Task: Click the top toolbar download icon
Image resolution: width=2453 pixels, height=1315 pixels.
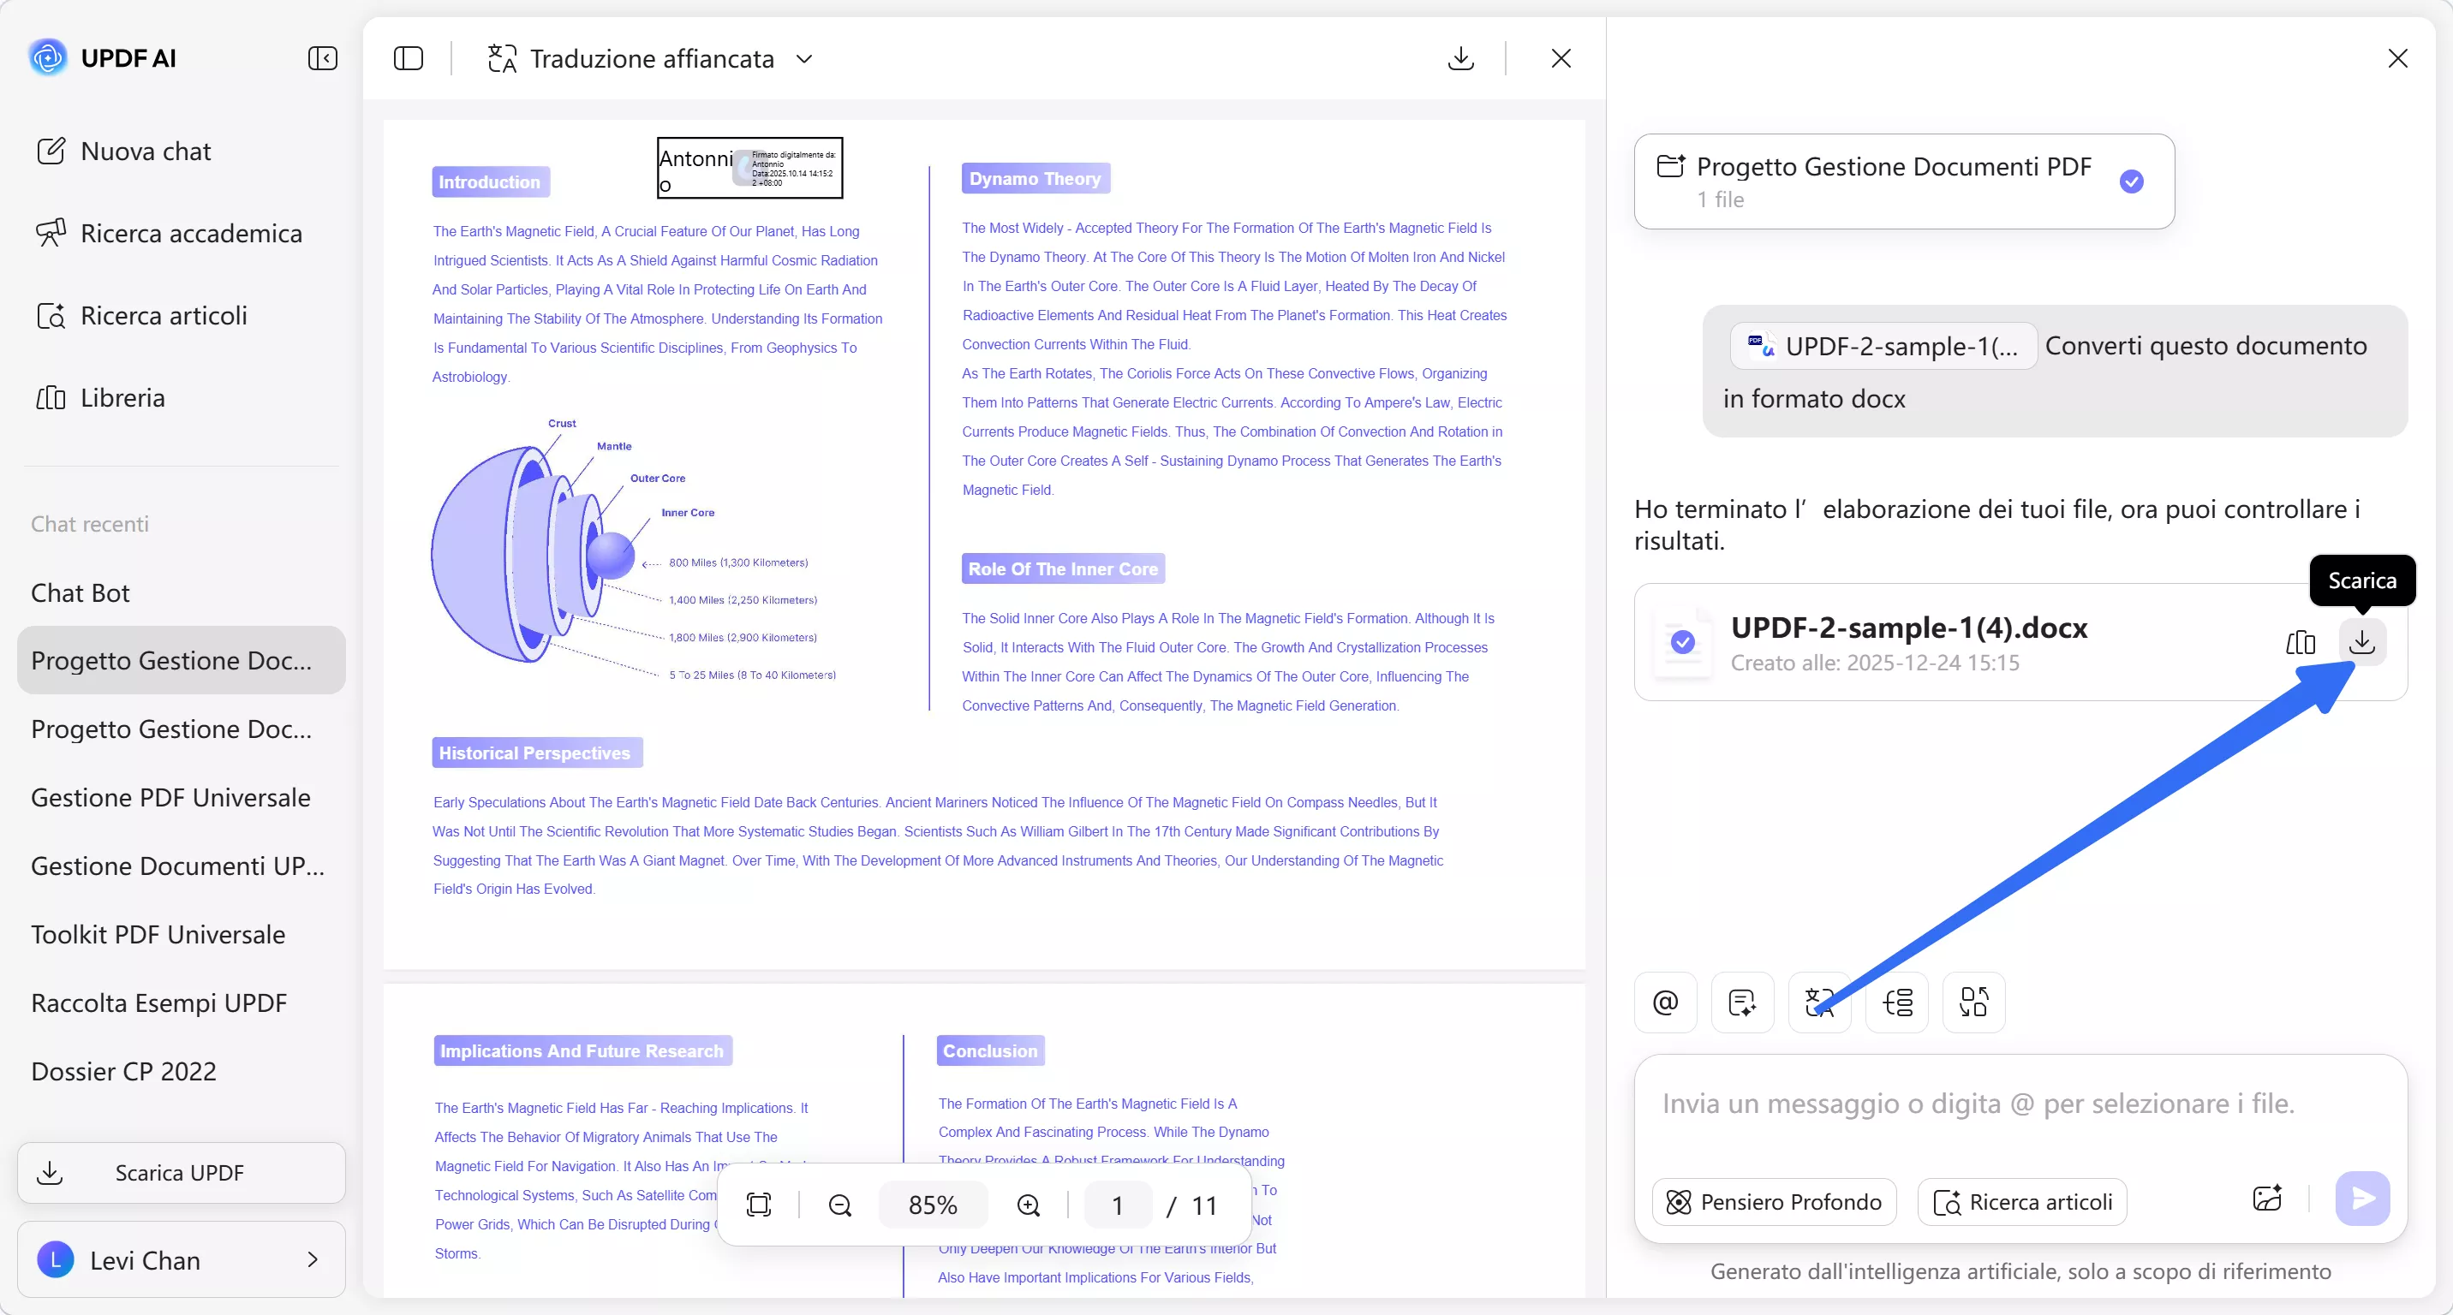Action: tap(1461, 58)
